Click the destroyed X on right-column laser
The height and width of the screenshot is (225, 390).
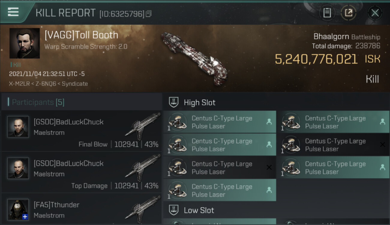click(x=382, y=145)
